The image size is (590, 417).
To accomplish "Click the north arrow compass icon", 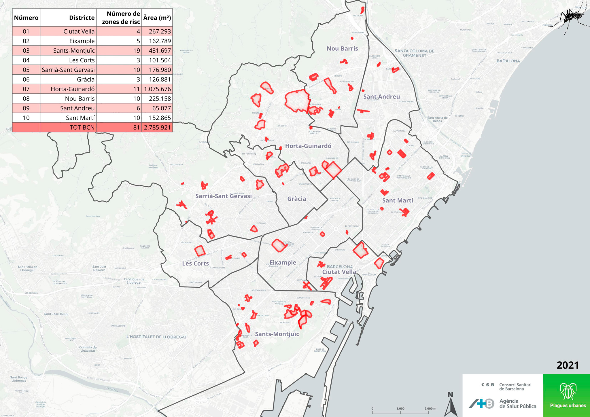I will [451, 404].
